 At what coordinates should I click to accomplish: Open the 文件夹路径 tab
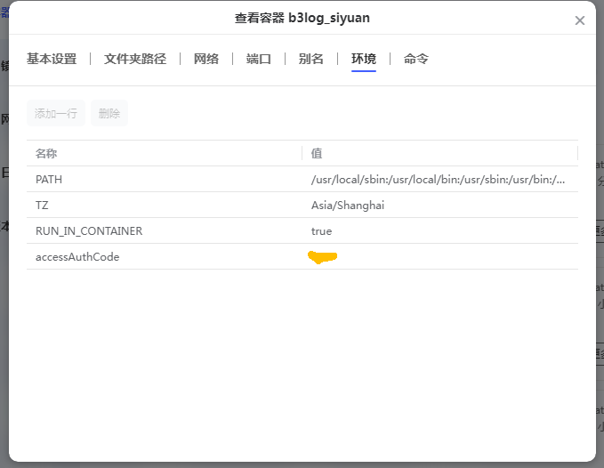point(135,59)
